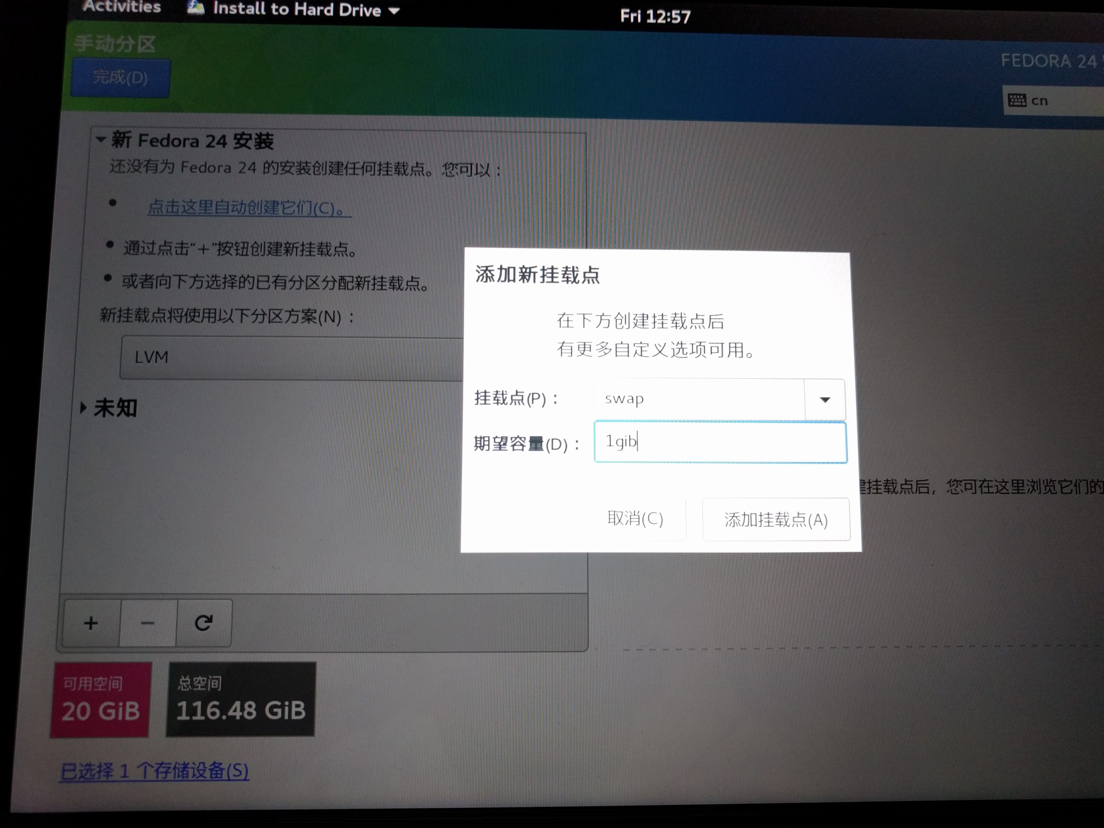Open the Activities overview
The image size is (1104, 828).
point(122,6)
